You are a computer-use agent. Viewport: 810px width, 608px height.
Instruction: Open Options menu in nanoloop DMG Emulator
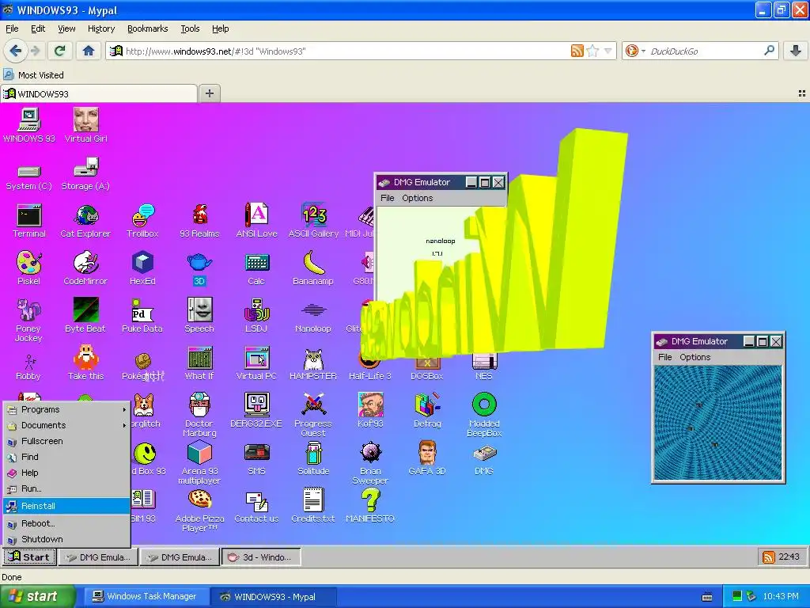[x=418, y=198]
